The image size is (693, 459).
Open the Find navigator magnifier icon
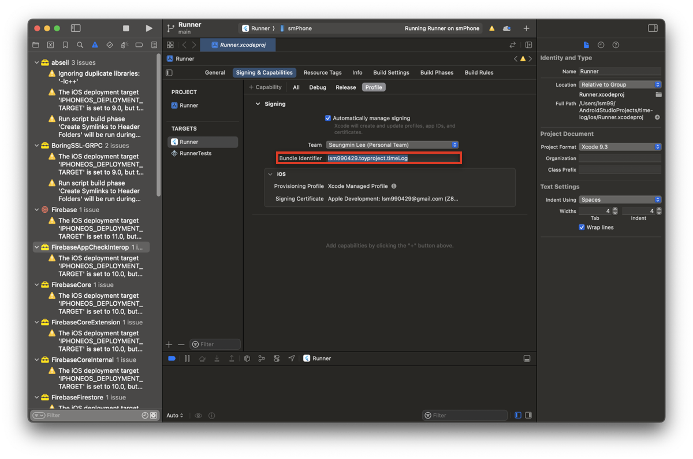pos(80,45)
